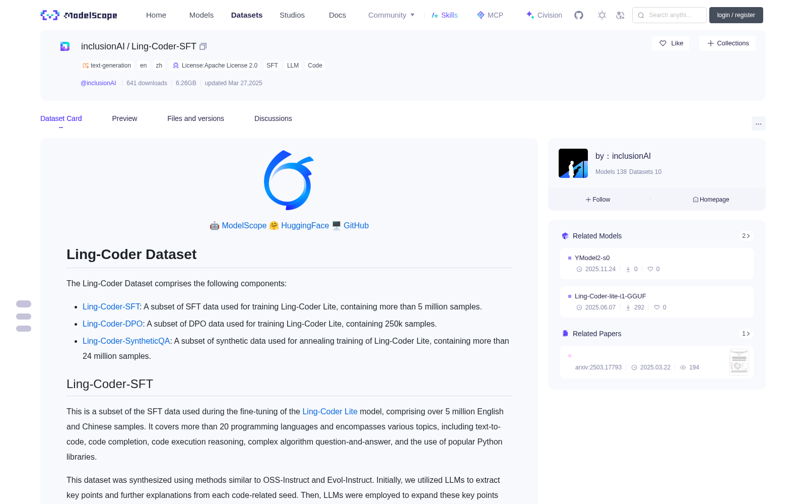Click the LLM tag
The width and height of the screenshot is (806, 504).
coord(293,66)
